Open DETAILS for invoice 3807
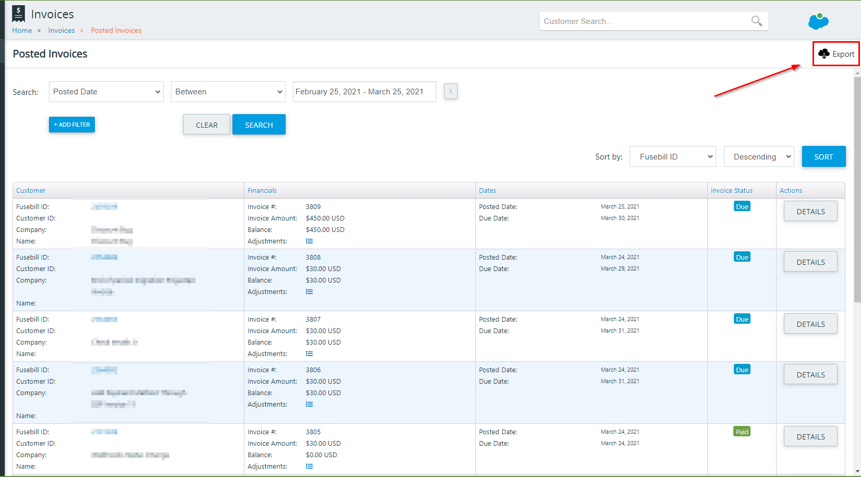861x477 pixels. 810,324
